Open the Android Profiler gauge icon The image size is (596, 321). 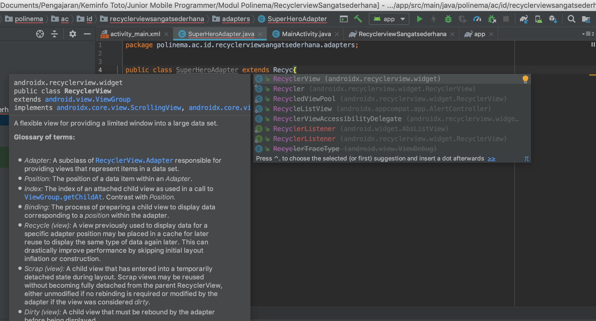477,19
